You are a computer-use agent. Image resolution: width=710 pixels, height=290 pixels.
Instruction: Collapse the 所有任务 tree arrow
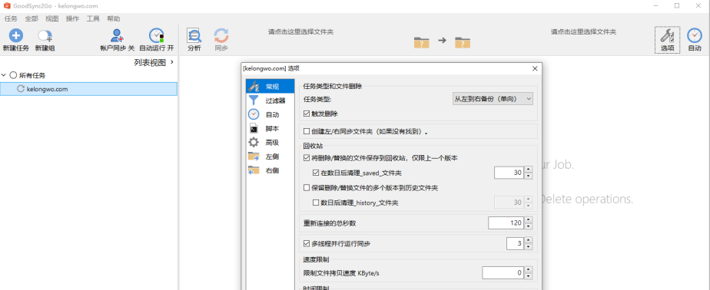[x=4, y=75]
